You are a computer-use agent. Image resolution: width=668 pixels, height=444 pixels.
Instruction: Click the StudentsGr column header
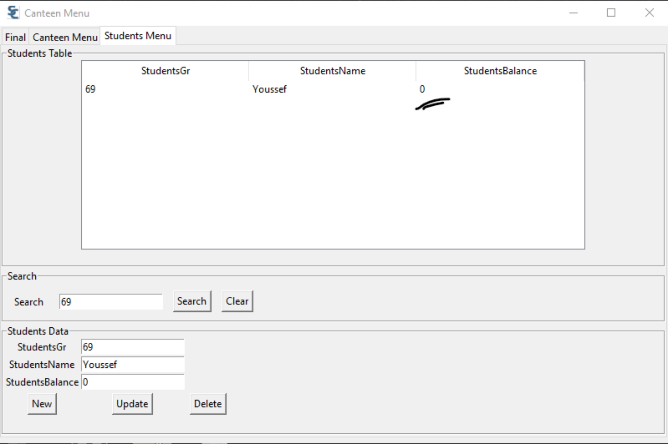click(x=166, y=71)
